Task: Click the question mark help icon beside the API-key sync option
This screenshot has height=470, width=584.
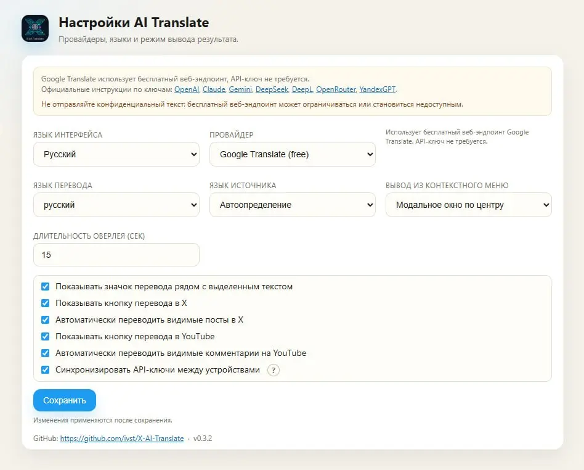Action: [x=274, y=370]
